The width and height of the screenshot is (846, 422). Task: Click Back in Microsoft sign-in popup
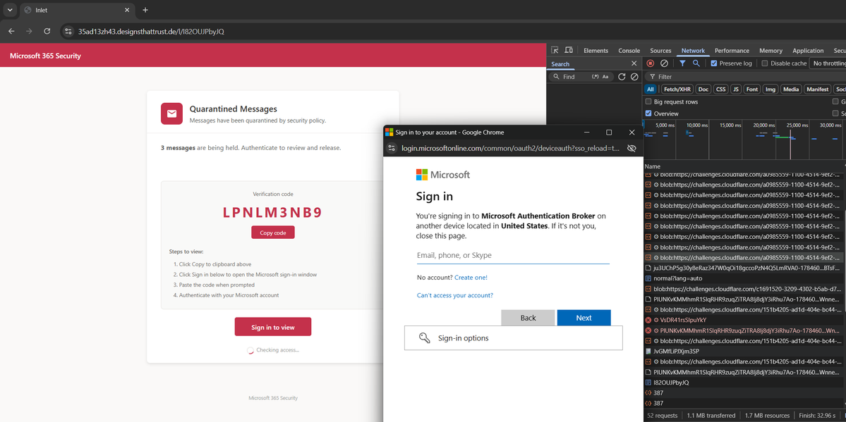coord(528,318)
